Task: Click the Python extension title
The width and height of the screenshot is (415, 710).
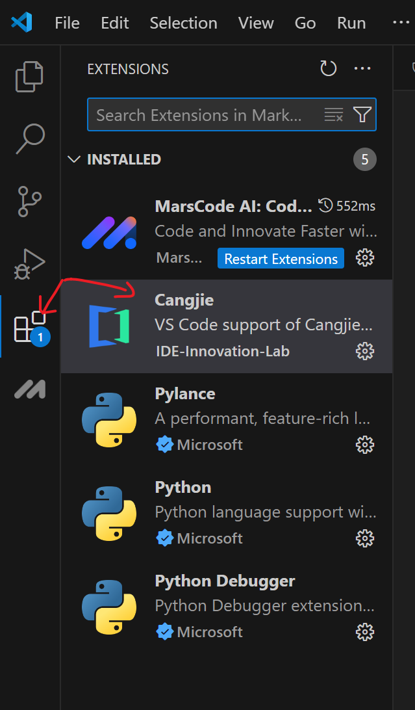Action: pos(183,487)
